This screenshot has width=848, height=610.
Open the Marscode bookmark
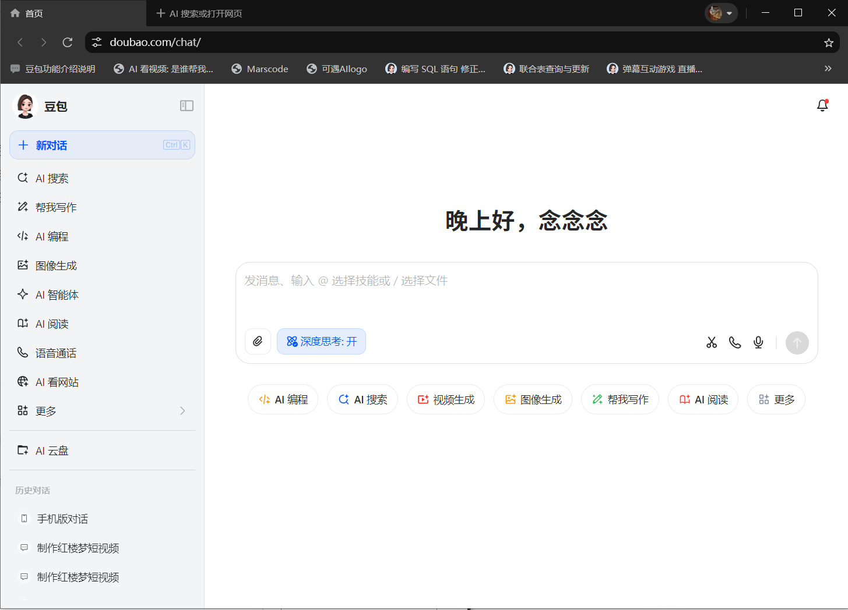tap(259, 69)
